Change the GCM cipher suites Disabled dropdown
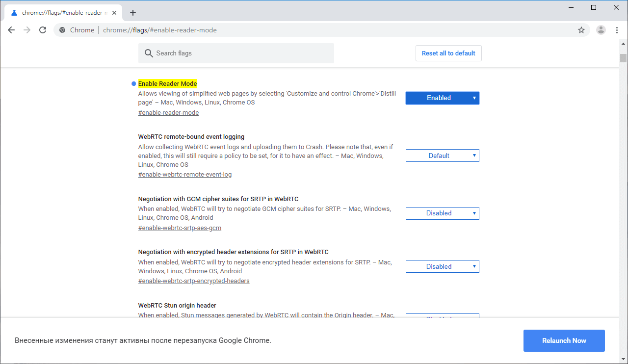 [442, 213]
